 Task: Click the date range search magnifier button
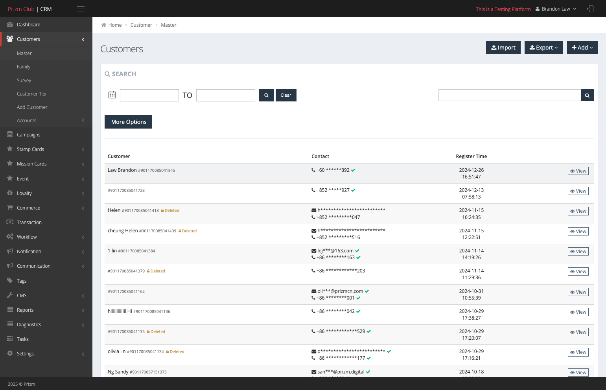(x=266, y=95)
